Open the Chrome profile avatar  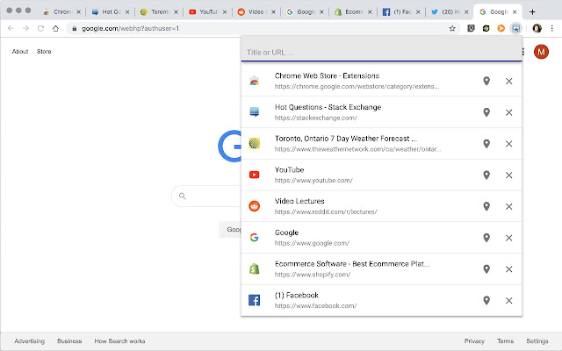click(537, 28)
